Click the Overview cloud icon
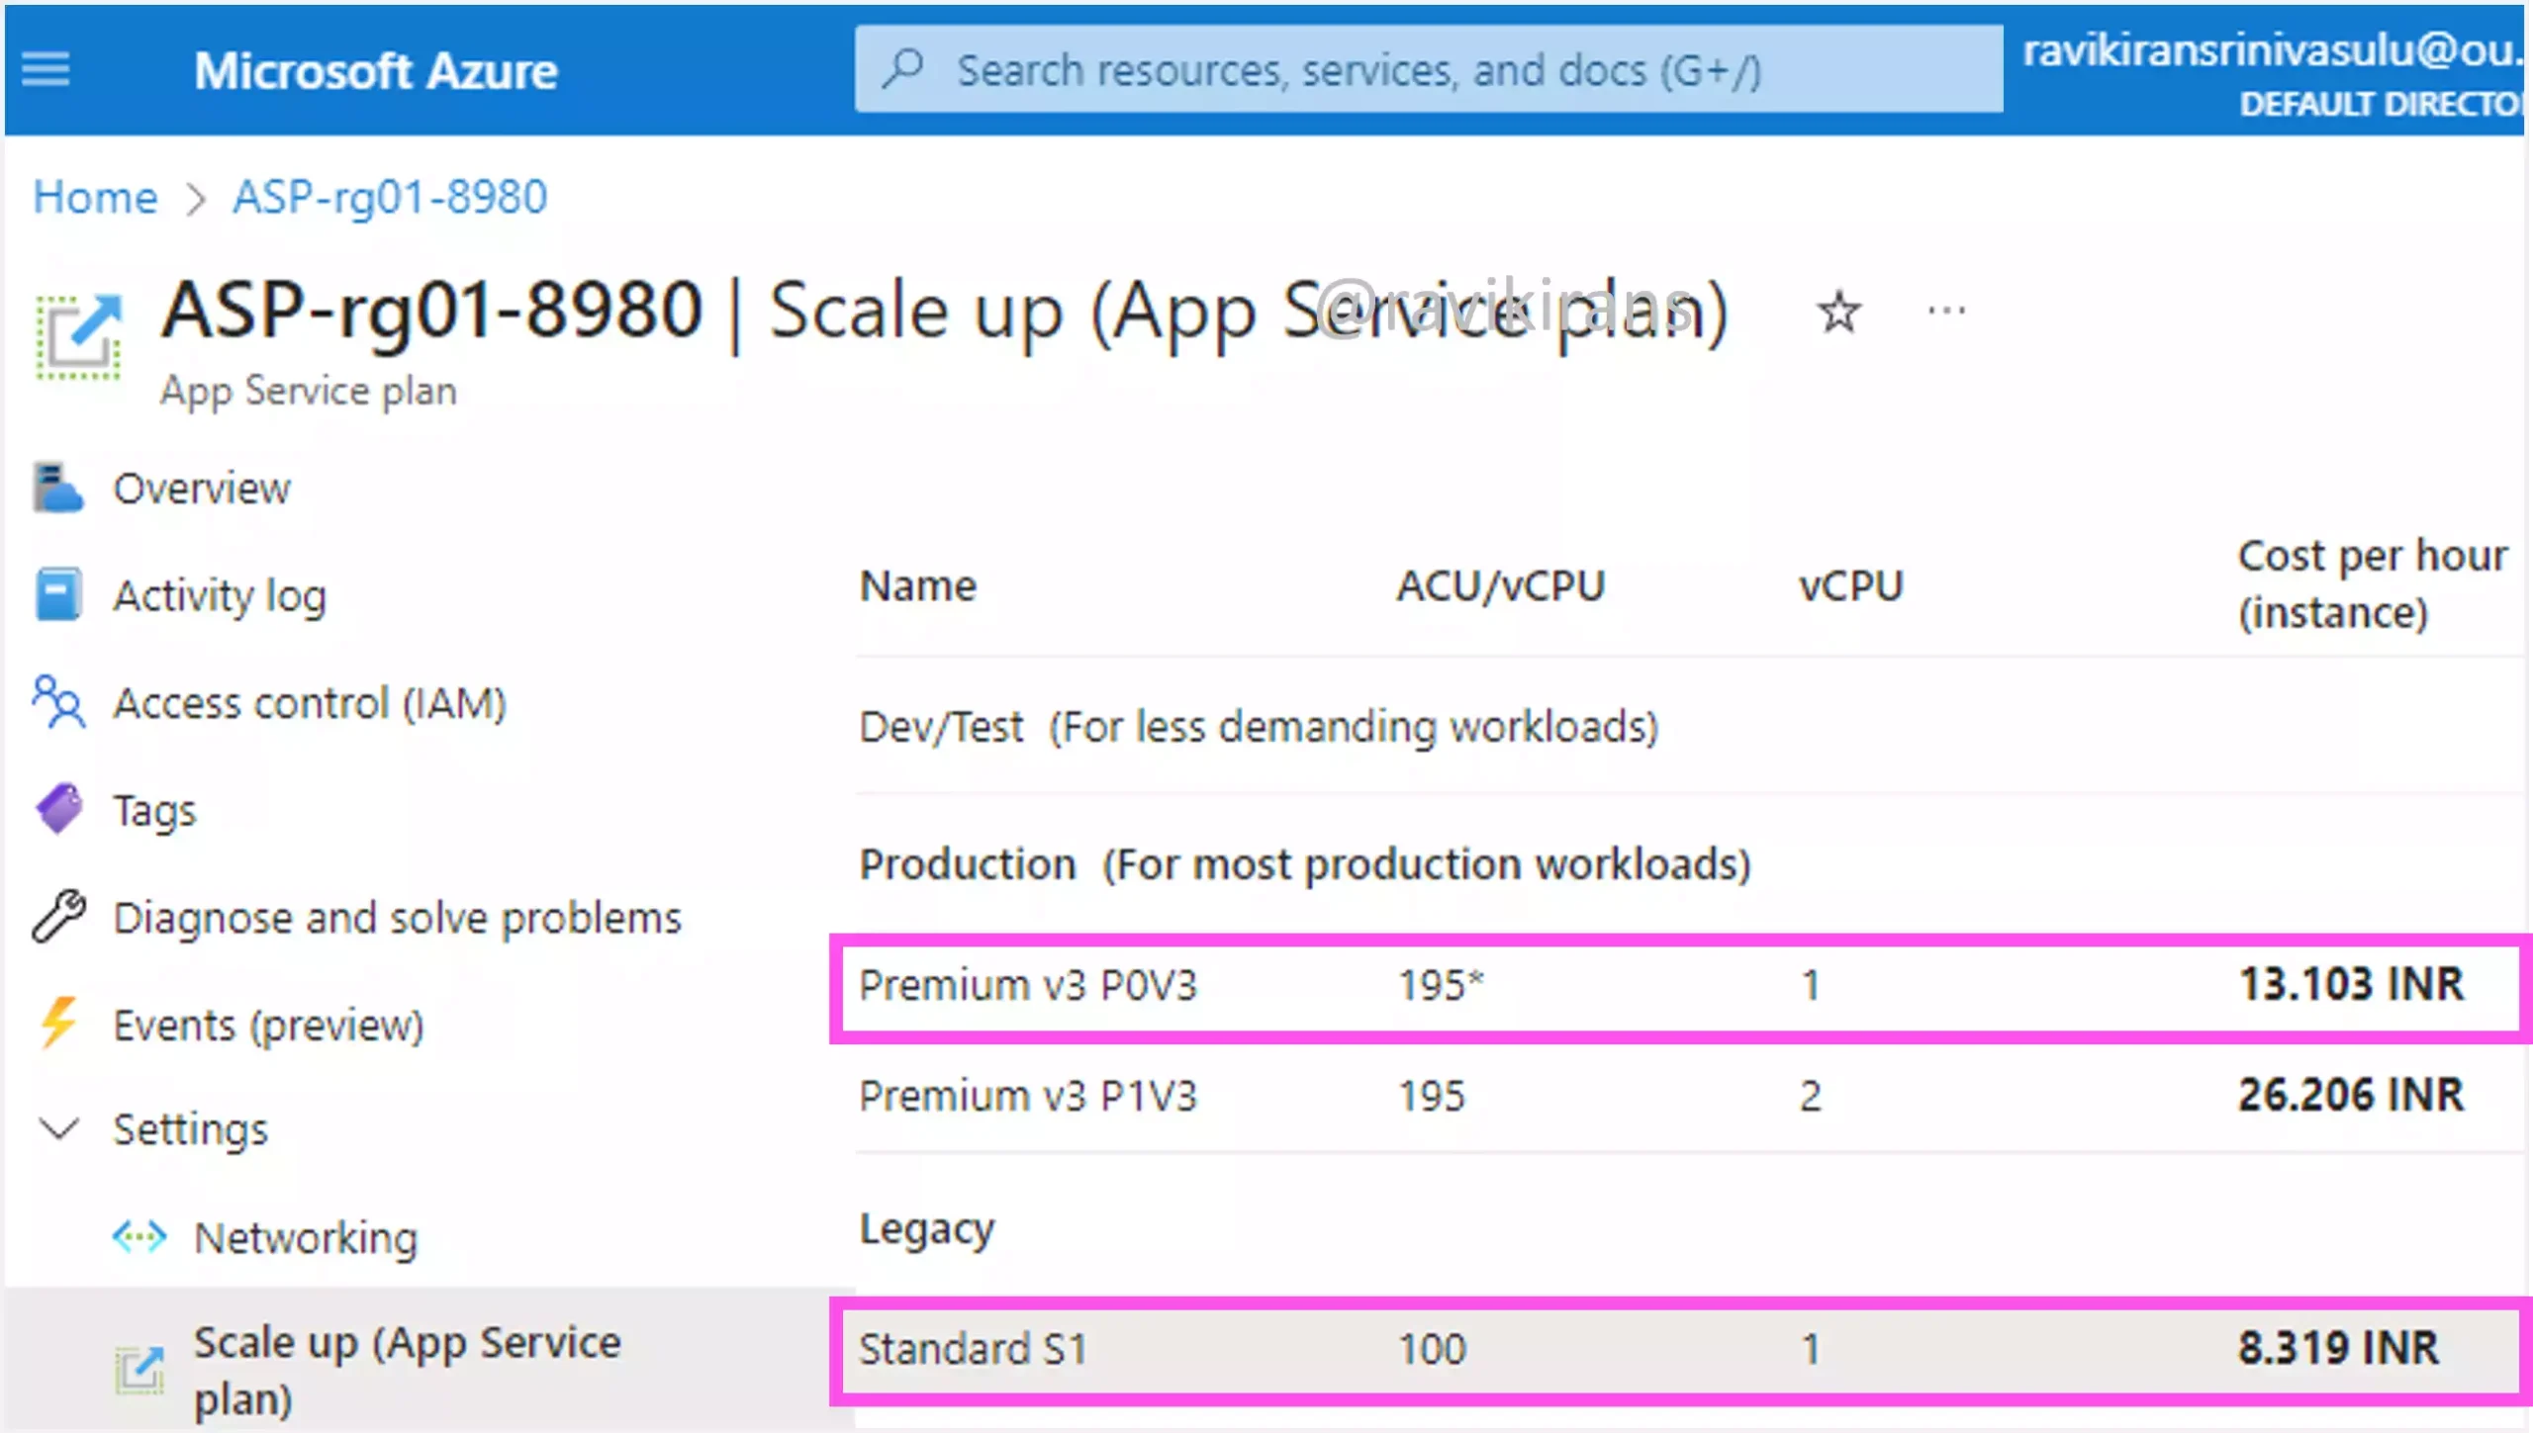The width and height of the screenshot is (2533, 1433). pyautogui.click(x=57, y=488)
